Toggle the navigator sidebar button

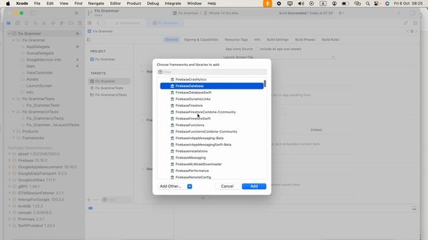coord(33,13)
